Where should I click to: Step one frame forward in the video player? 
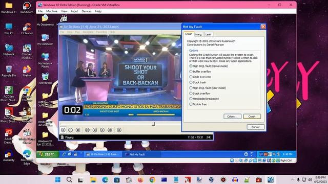click(x=119, y=130)
